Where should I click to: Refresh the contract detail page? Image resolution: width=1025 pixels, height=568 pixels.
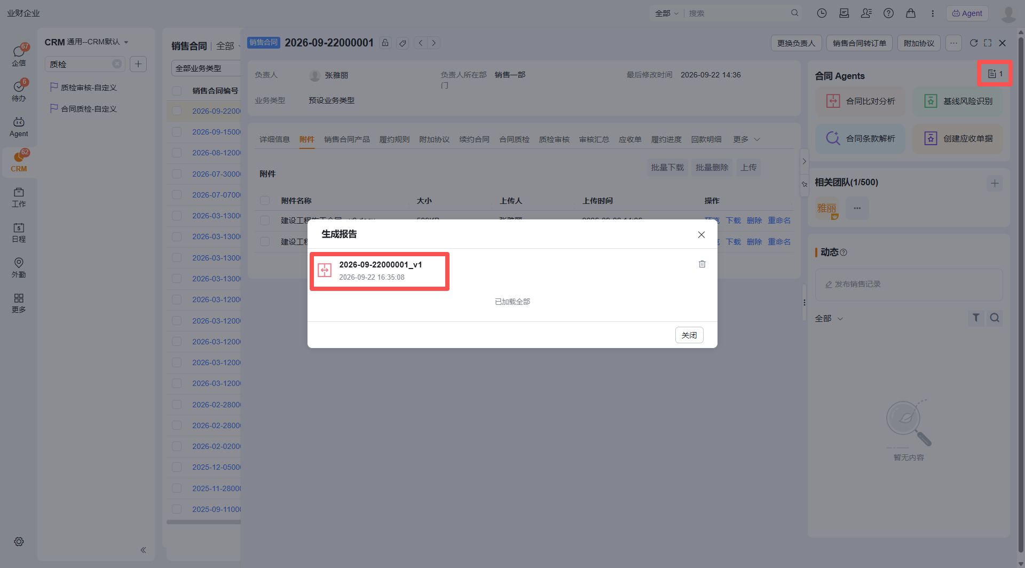pos(974,43)
